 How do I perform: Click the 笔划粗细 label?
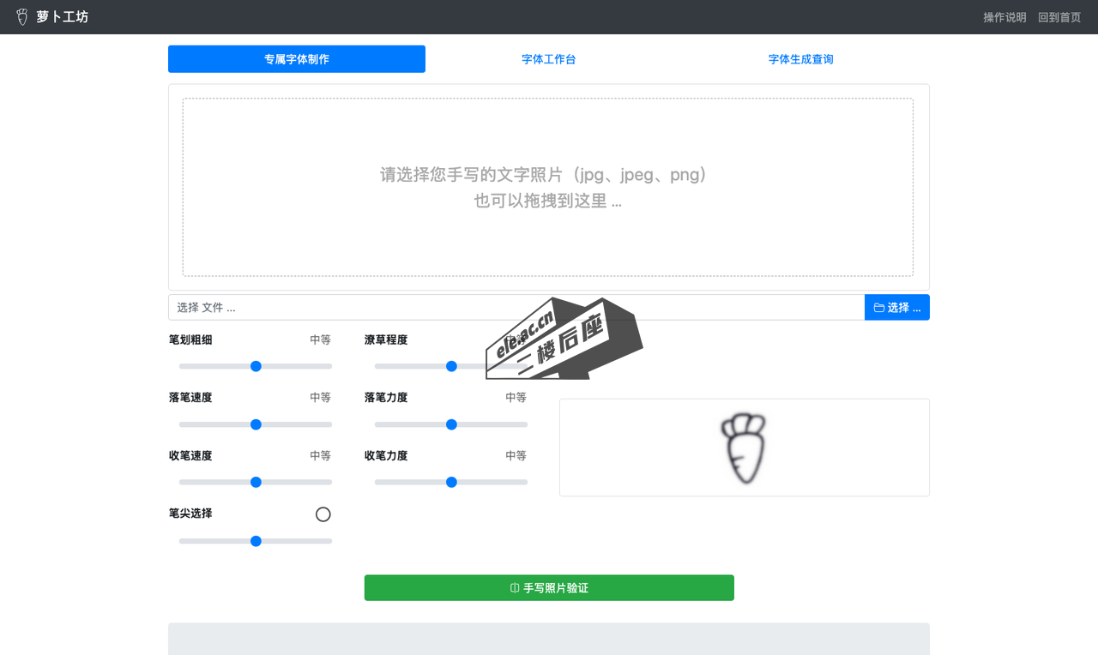click(x=190, y=340)
